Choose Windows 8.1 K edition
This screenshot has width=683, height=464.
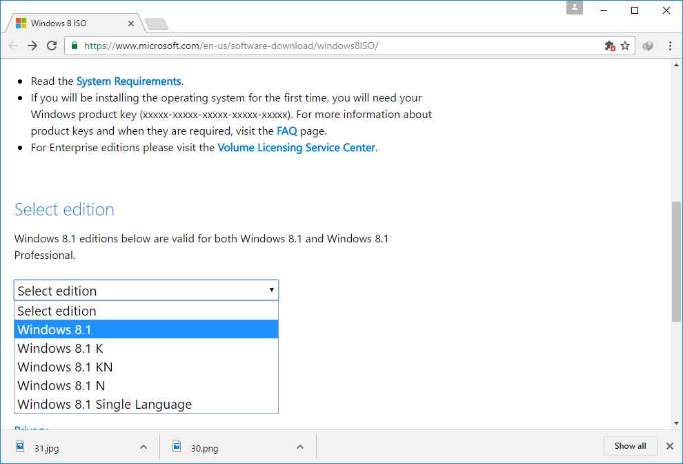pos(146,349)
